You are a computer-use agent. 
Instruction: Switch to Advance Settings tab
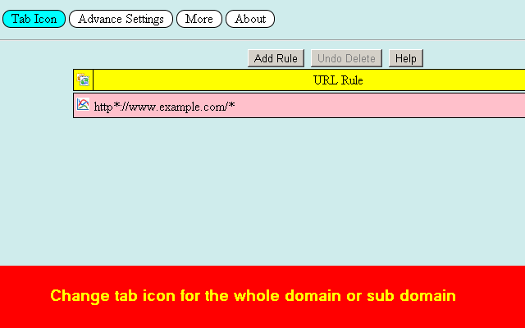(121, 19)
